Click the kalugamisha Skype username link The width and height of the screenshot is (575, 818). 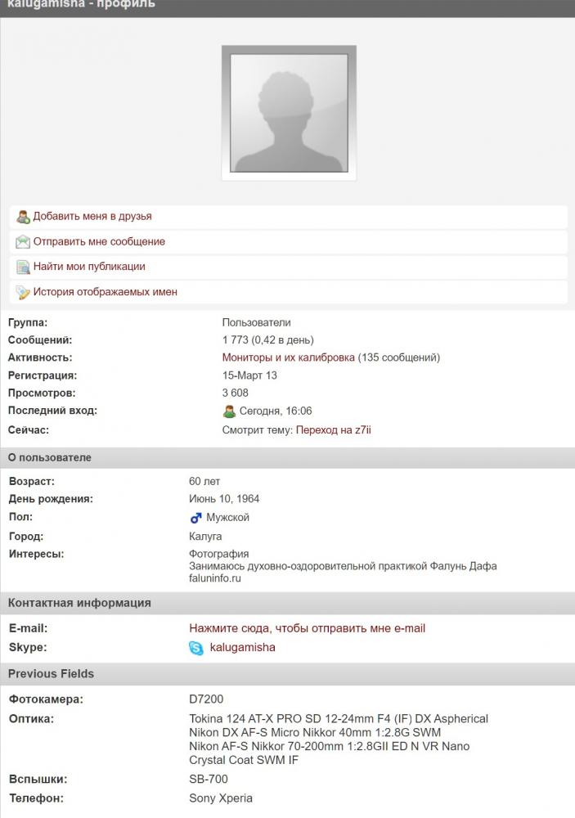pos(243,647)
